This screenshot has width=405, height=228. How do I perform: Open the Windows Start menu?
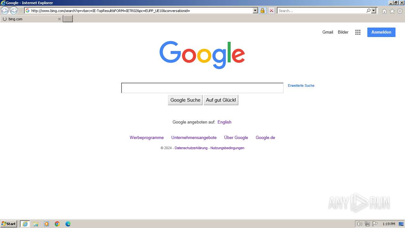click(9, 224)
